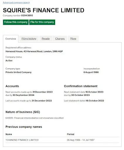The width and height of the screenshot is (124, 150).
Task: Click the 30 October 2023 statement due date
Action: pos(80,95)
